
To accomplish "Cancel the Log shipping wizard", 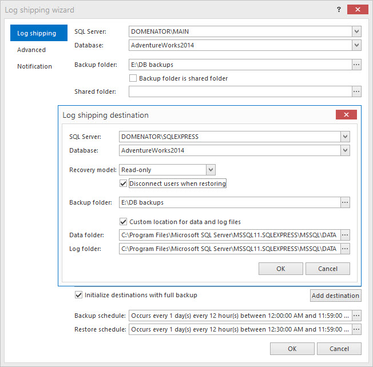I will 339,349.
